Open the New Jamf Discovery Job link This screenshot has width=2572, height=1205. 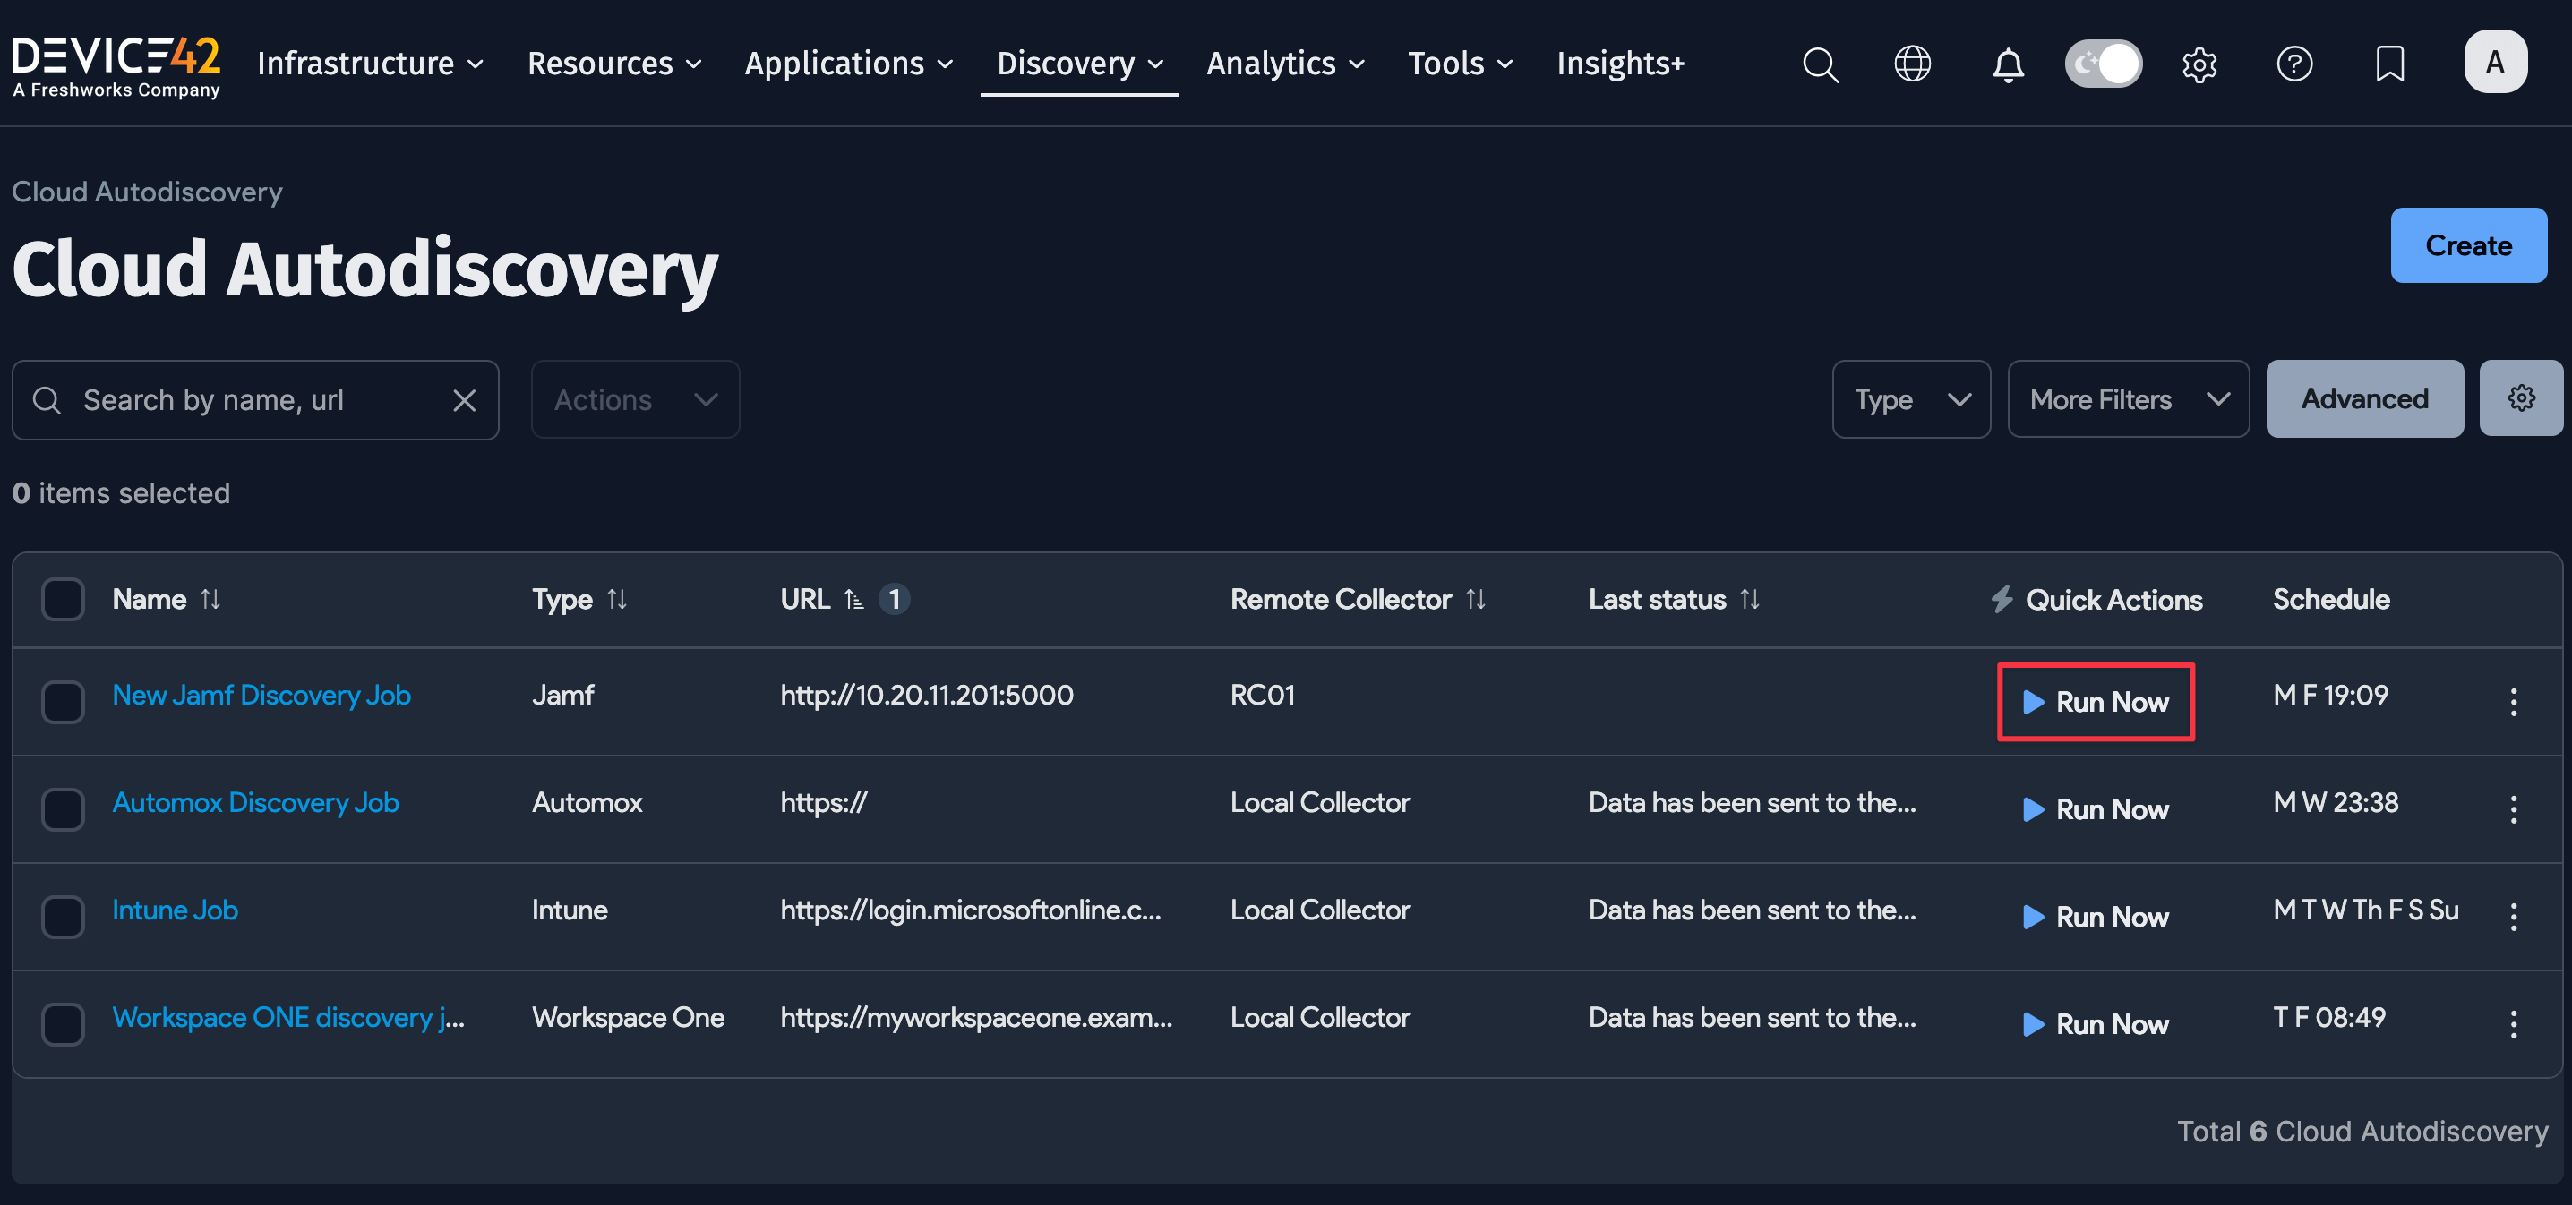pyautogui.click(x=261, y=695)
